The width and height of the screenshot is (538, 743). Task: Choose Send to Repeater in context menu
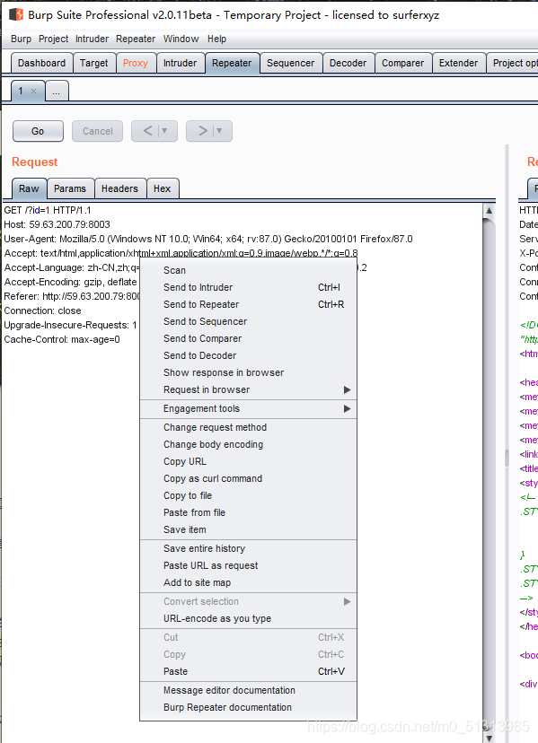pyautogui.click(x=248, y=304)
